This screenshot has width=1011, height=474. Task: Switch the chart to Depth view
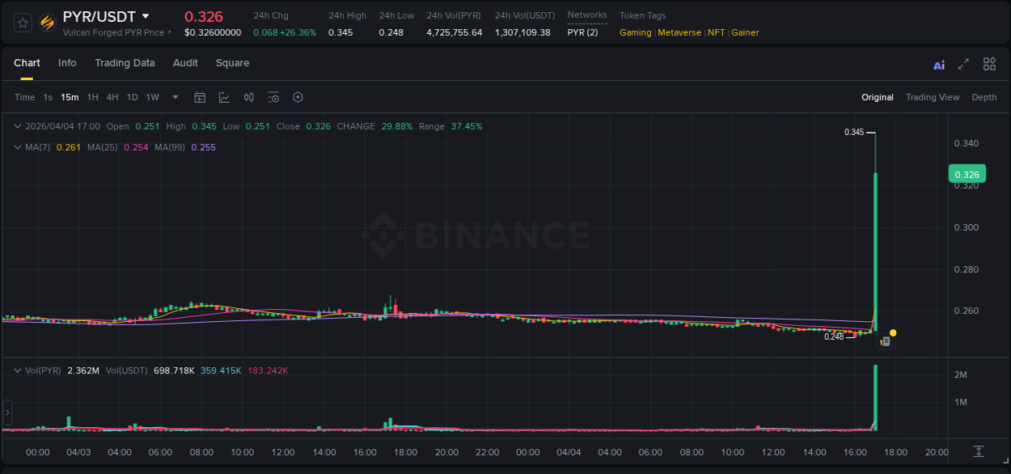point(984,97)
